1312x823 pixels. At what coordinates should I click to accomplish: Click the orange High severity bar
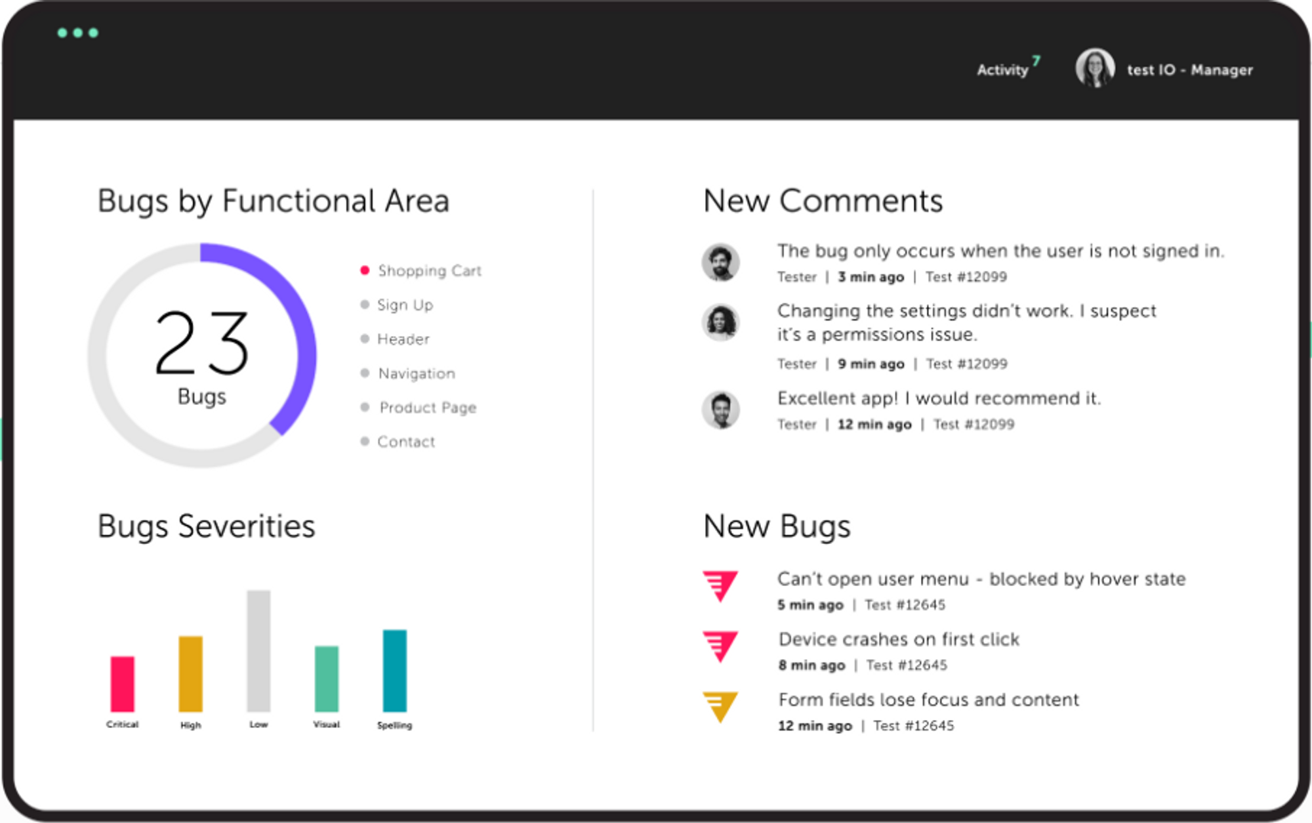point(190,673)
